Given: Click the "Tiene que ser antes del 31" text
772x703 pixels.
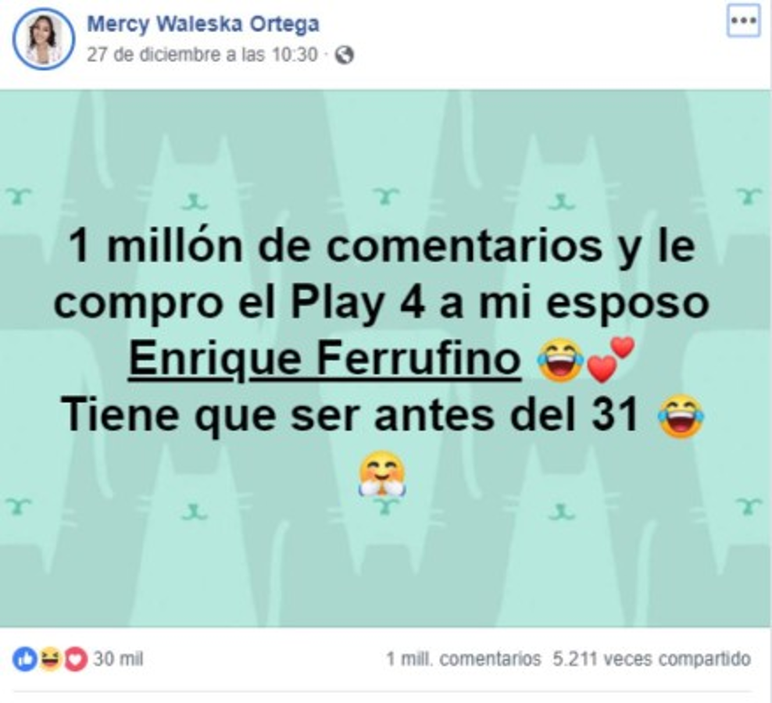Looking at the screenshot, I should point(349,416).
